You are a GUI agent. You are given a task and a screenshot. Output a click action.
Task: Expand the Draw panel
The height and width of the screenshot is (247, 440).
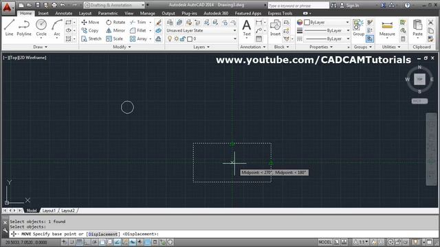(40, 47)
